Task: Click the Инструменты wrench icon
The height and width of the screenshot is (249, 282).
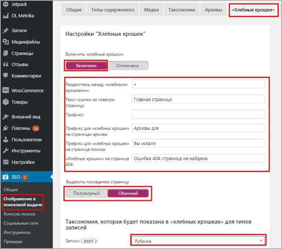Action: (6, 150)
